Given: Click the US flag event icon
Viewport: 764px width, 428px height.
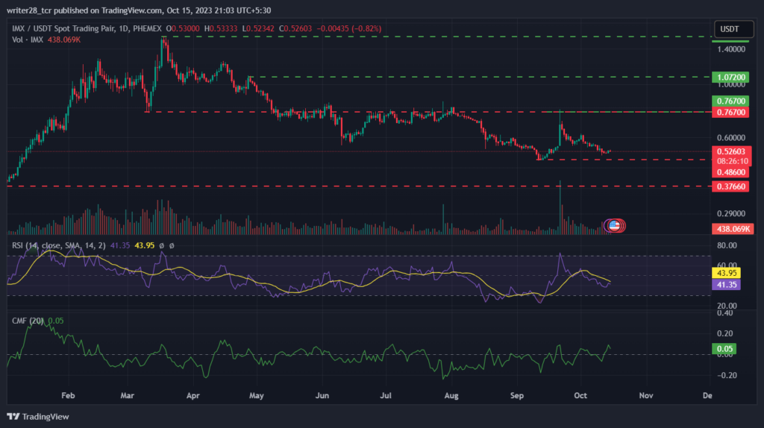Looking at the screenshot, I should [x=615, y=225].
